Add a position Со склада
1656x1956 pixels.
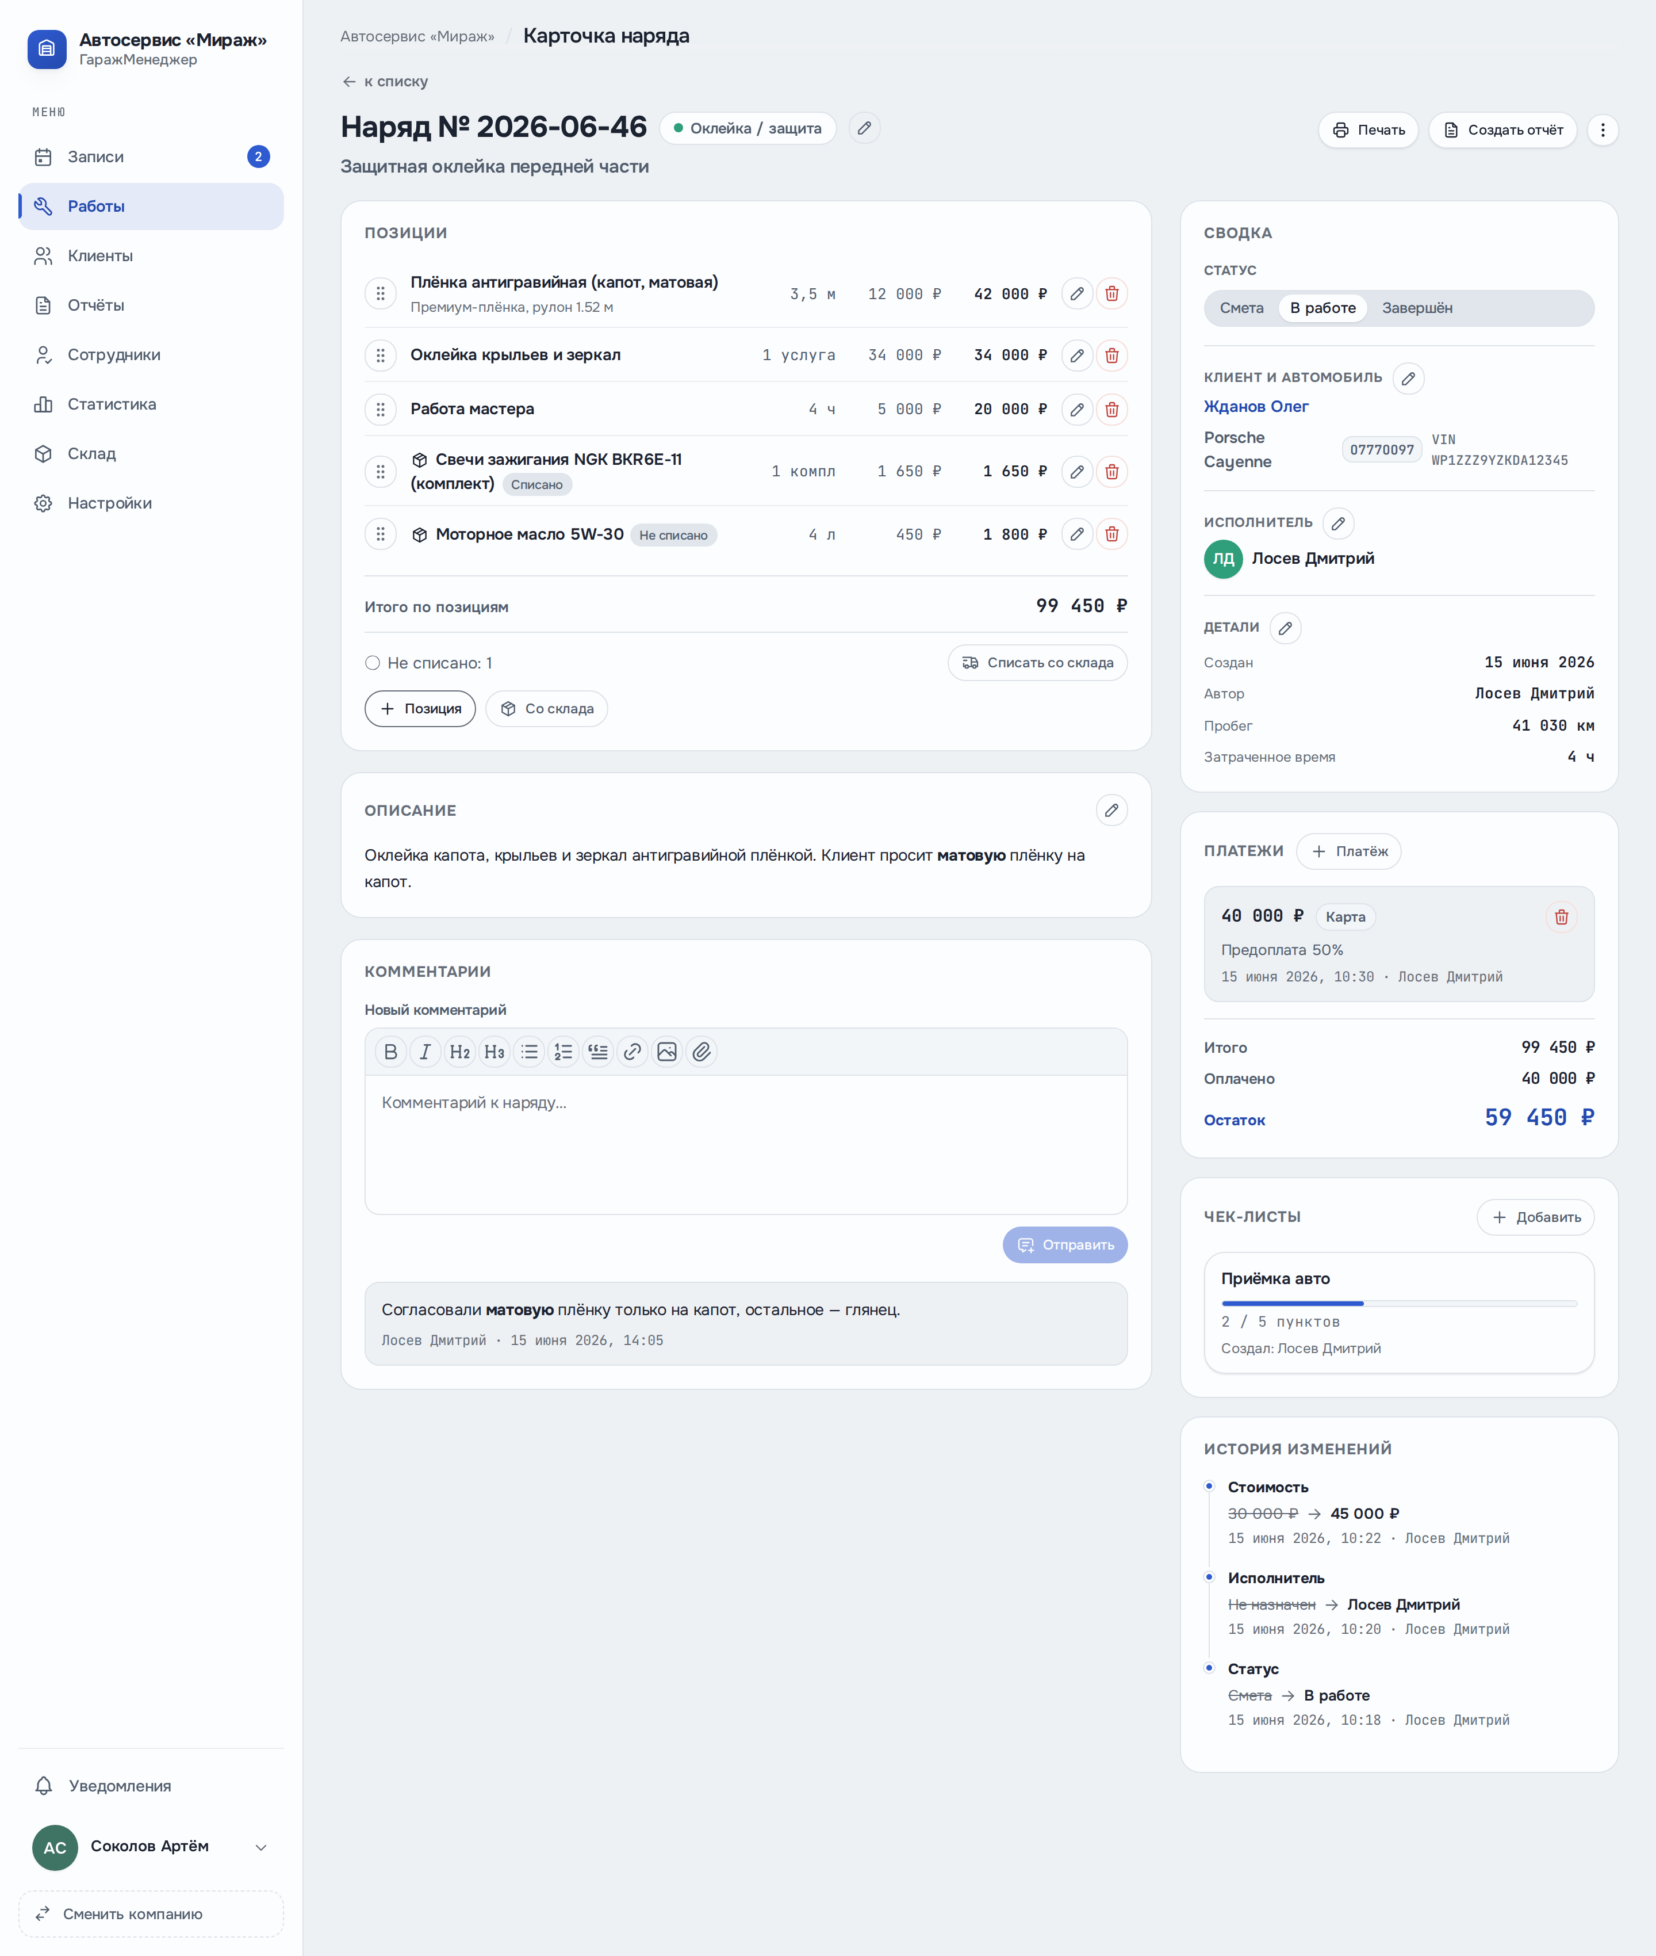pyautogui.click(x=546, y=709)
